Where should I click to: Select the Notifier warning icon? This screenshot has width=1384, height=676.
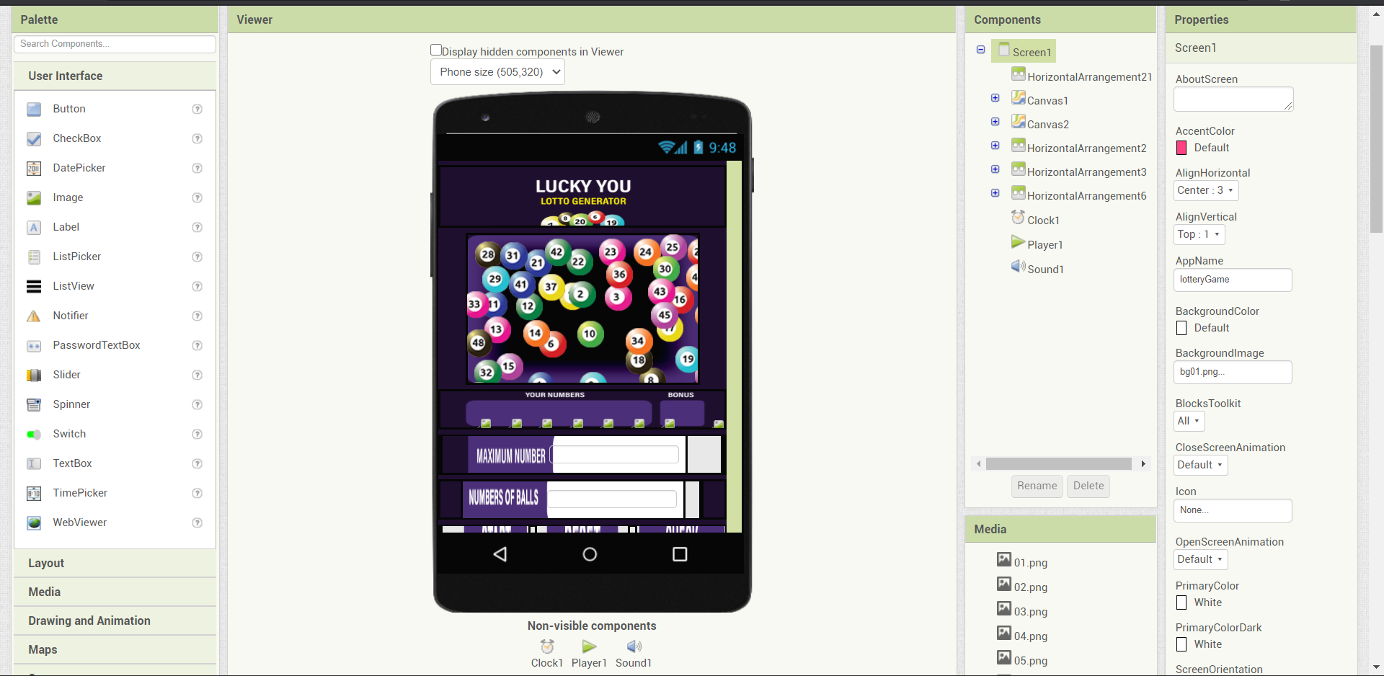tap(34, 316)
